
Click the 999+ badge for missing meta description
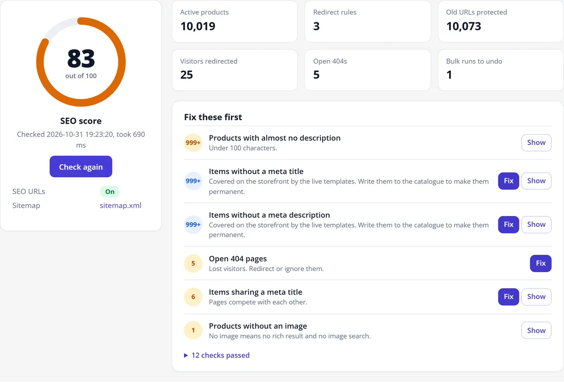(x=193, y=224)
